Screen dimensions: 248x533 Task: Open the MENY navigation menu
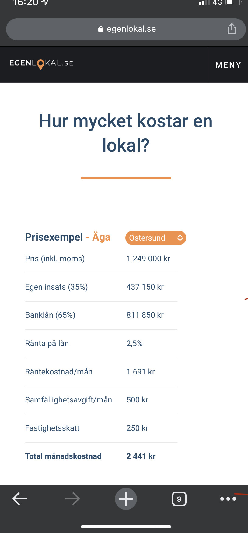[x=229, y=65]
